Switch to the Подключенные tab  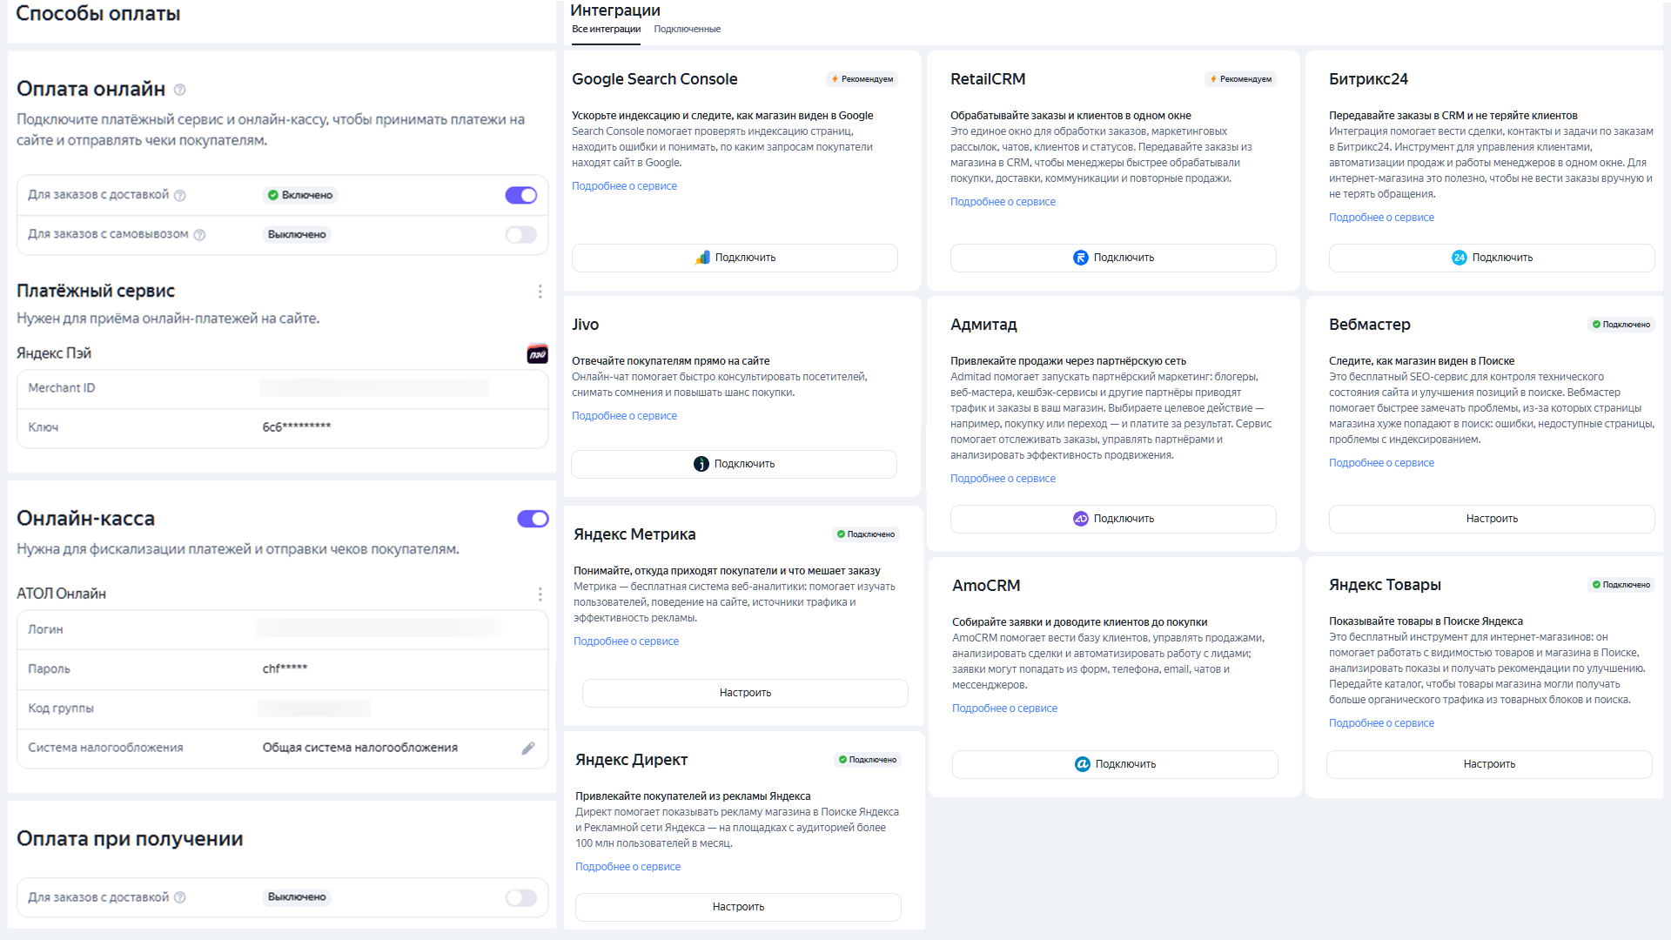click(x=687, y=30)
